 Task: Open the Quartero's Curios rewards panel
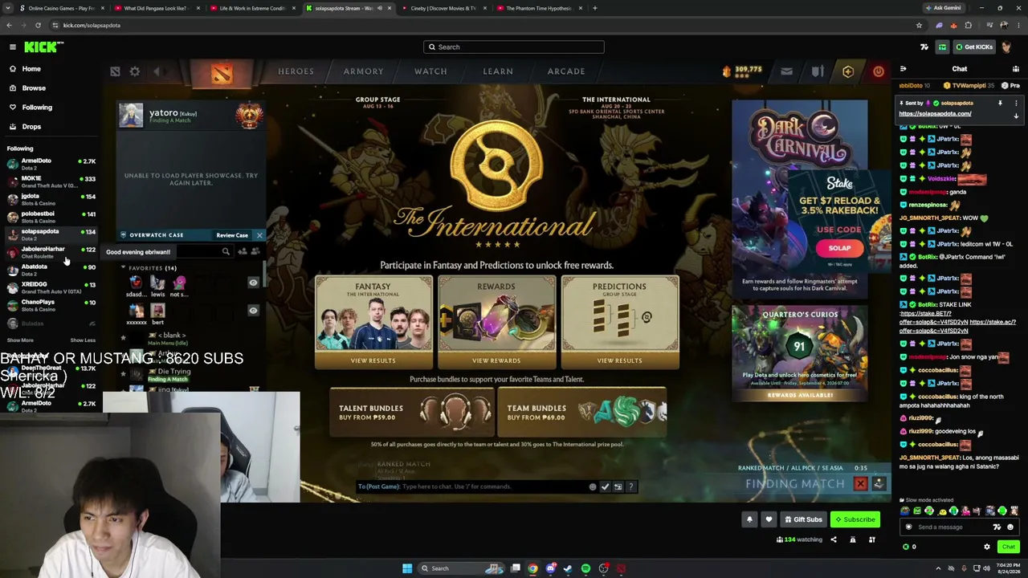click(x=799, y=353)
